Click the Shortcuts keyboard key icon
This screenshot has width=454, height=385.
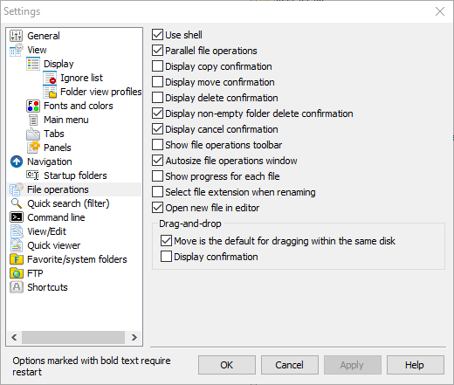[17, 287]
